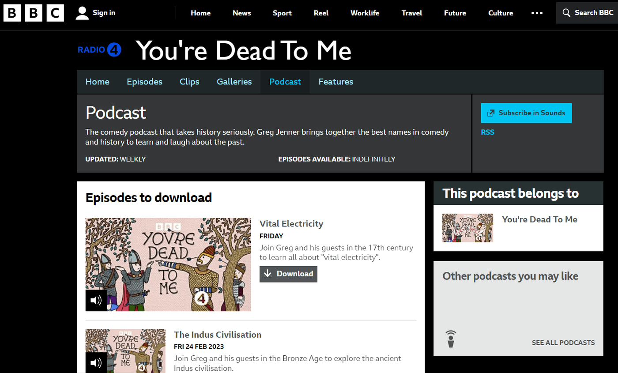Open The Indus Civilisation episode title
This screenshot has width=618, height=373.
point(218,335)
